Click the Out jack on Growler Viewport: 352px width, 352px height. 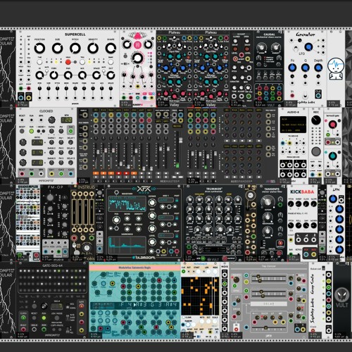click(318, 95)
